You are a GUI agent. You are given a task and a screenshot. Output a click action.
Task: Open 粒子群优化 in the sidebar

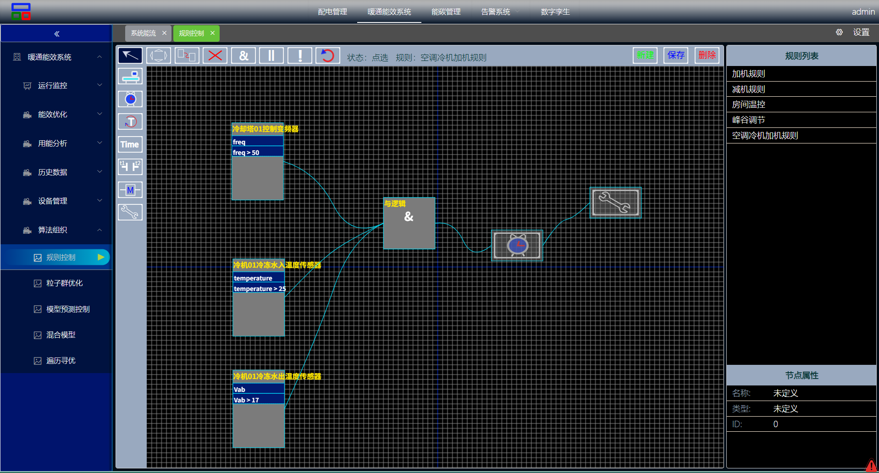coord(64,283)
